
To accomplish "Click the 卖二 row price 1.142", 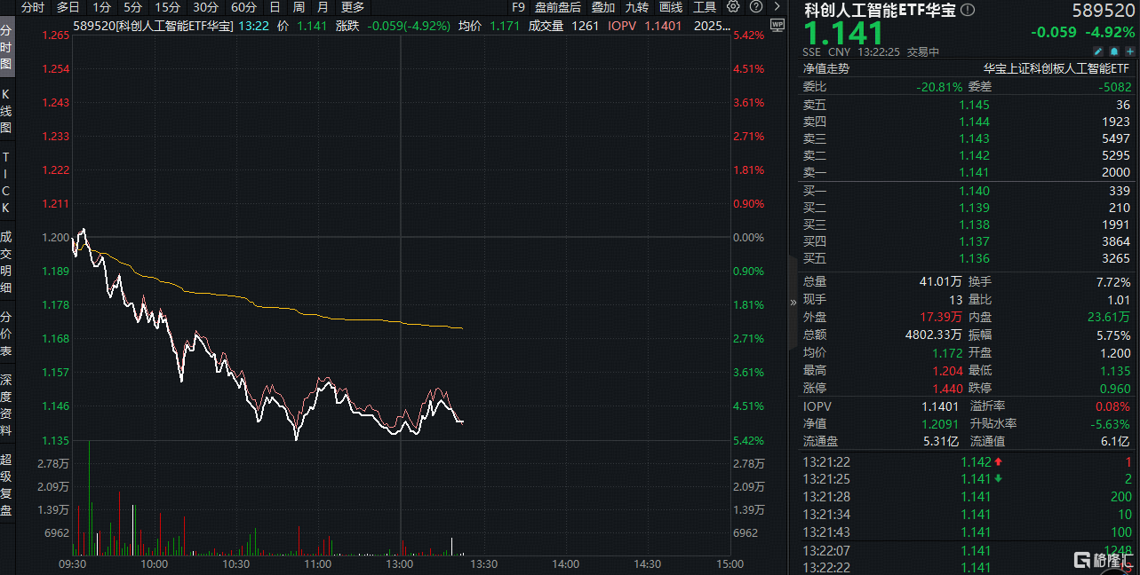I will tap(974, 155).
